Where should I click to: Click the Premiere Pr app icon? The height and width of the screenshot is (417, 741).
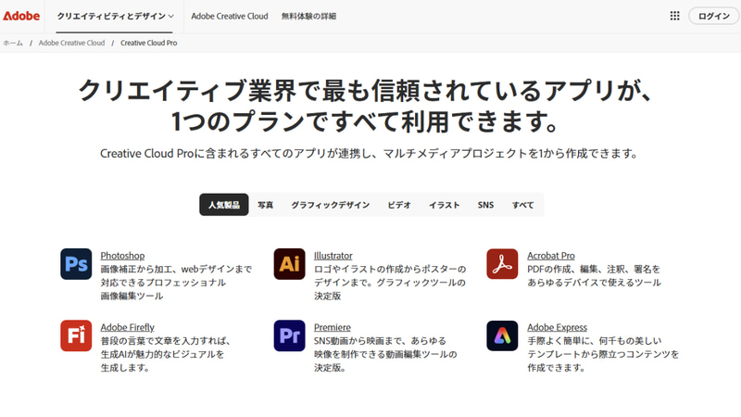click(x=289, y=335)
